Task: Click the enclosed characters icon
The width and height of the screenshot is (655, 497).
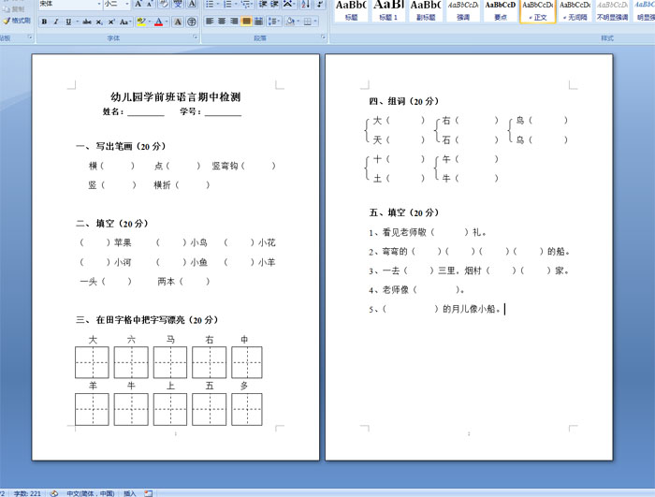Action: pyautogui.click(x=192, y=22)
